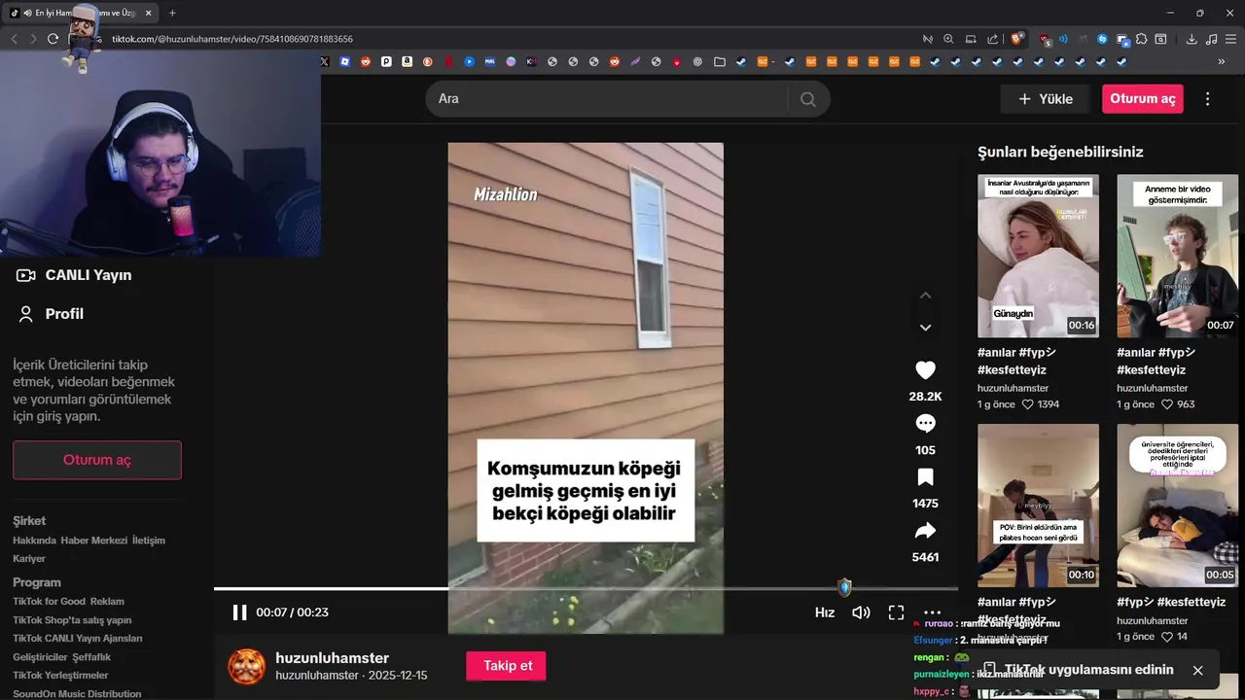Seek using the video progress bar handle
1245x700 pixels.
844,587
